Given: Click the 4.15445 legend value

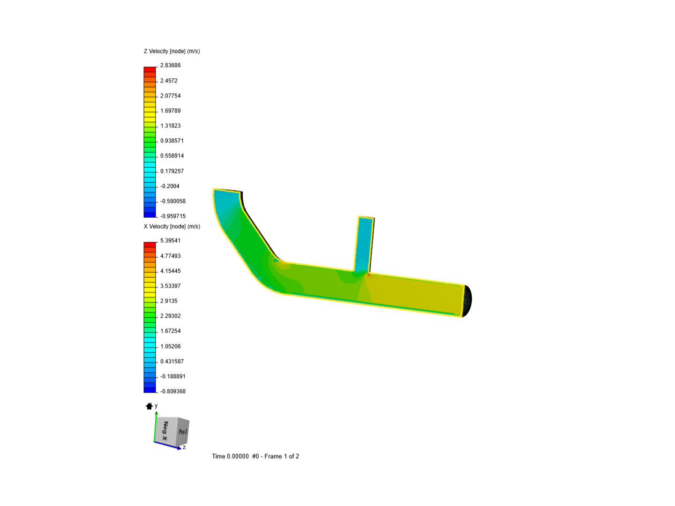Looking at the screenshot, I should (170, 271).
